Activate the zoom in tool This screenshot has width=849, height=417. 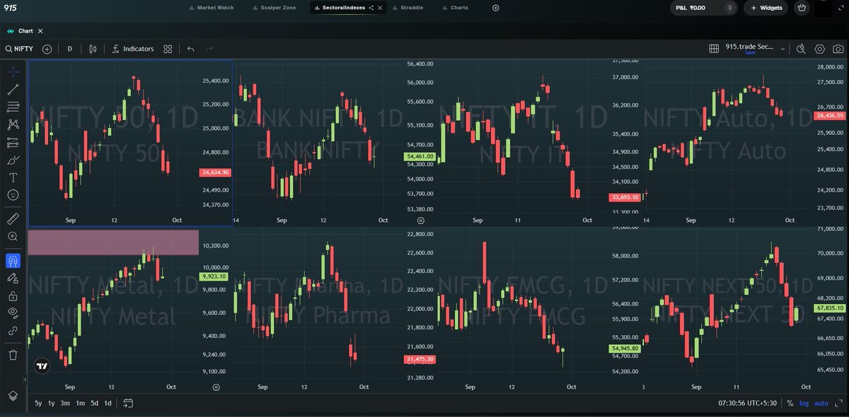point(13,237)
